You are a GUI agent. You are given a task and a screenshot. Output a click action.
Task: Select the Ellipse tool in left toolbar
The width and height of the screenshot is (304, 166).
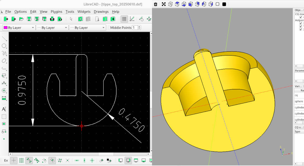[x=4, y=61]
